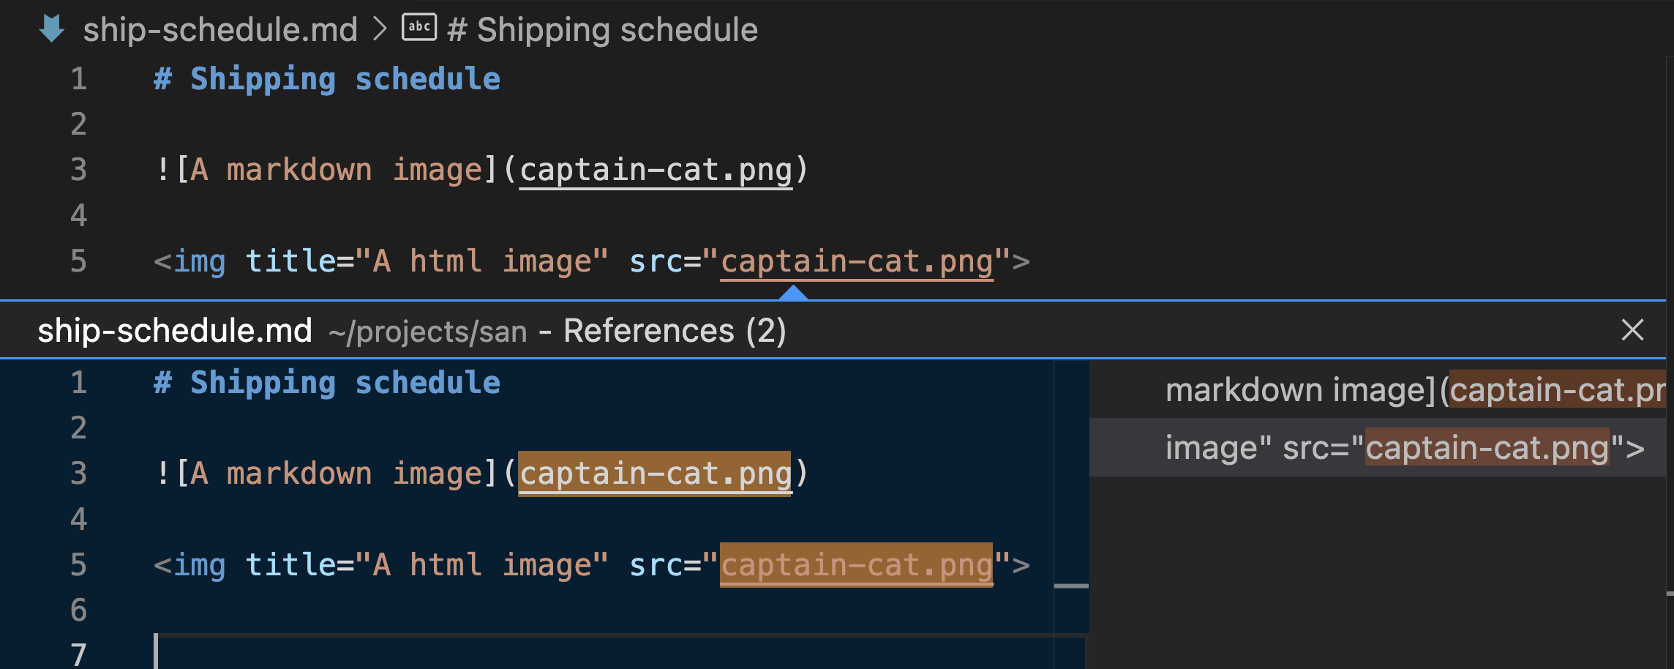Click line number 5 in the peek editor
The height and width of the screenshot is (669, 1674).
click(x=78, y=565)
